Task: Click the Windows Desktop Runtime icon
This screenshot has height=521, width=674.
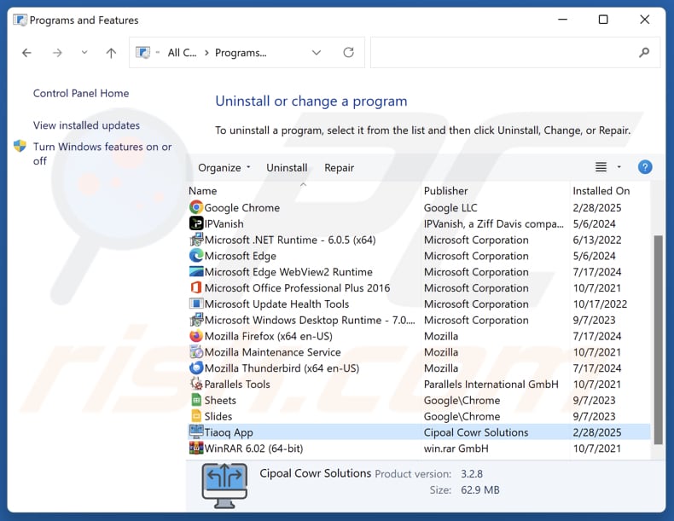Action: click(196, 320)
